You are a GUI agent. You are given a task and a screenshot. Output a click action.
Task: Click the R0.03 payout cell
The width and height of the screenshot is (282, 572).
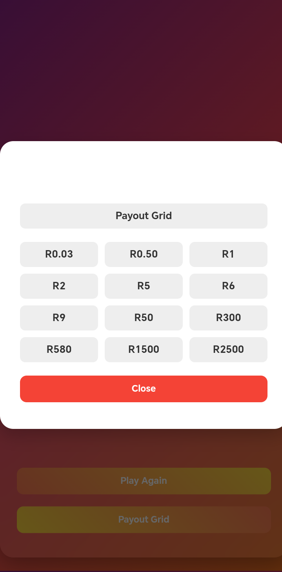click(59, 254)
